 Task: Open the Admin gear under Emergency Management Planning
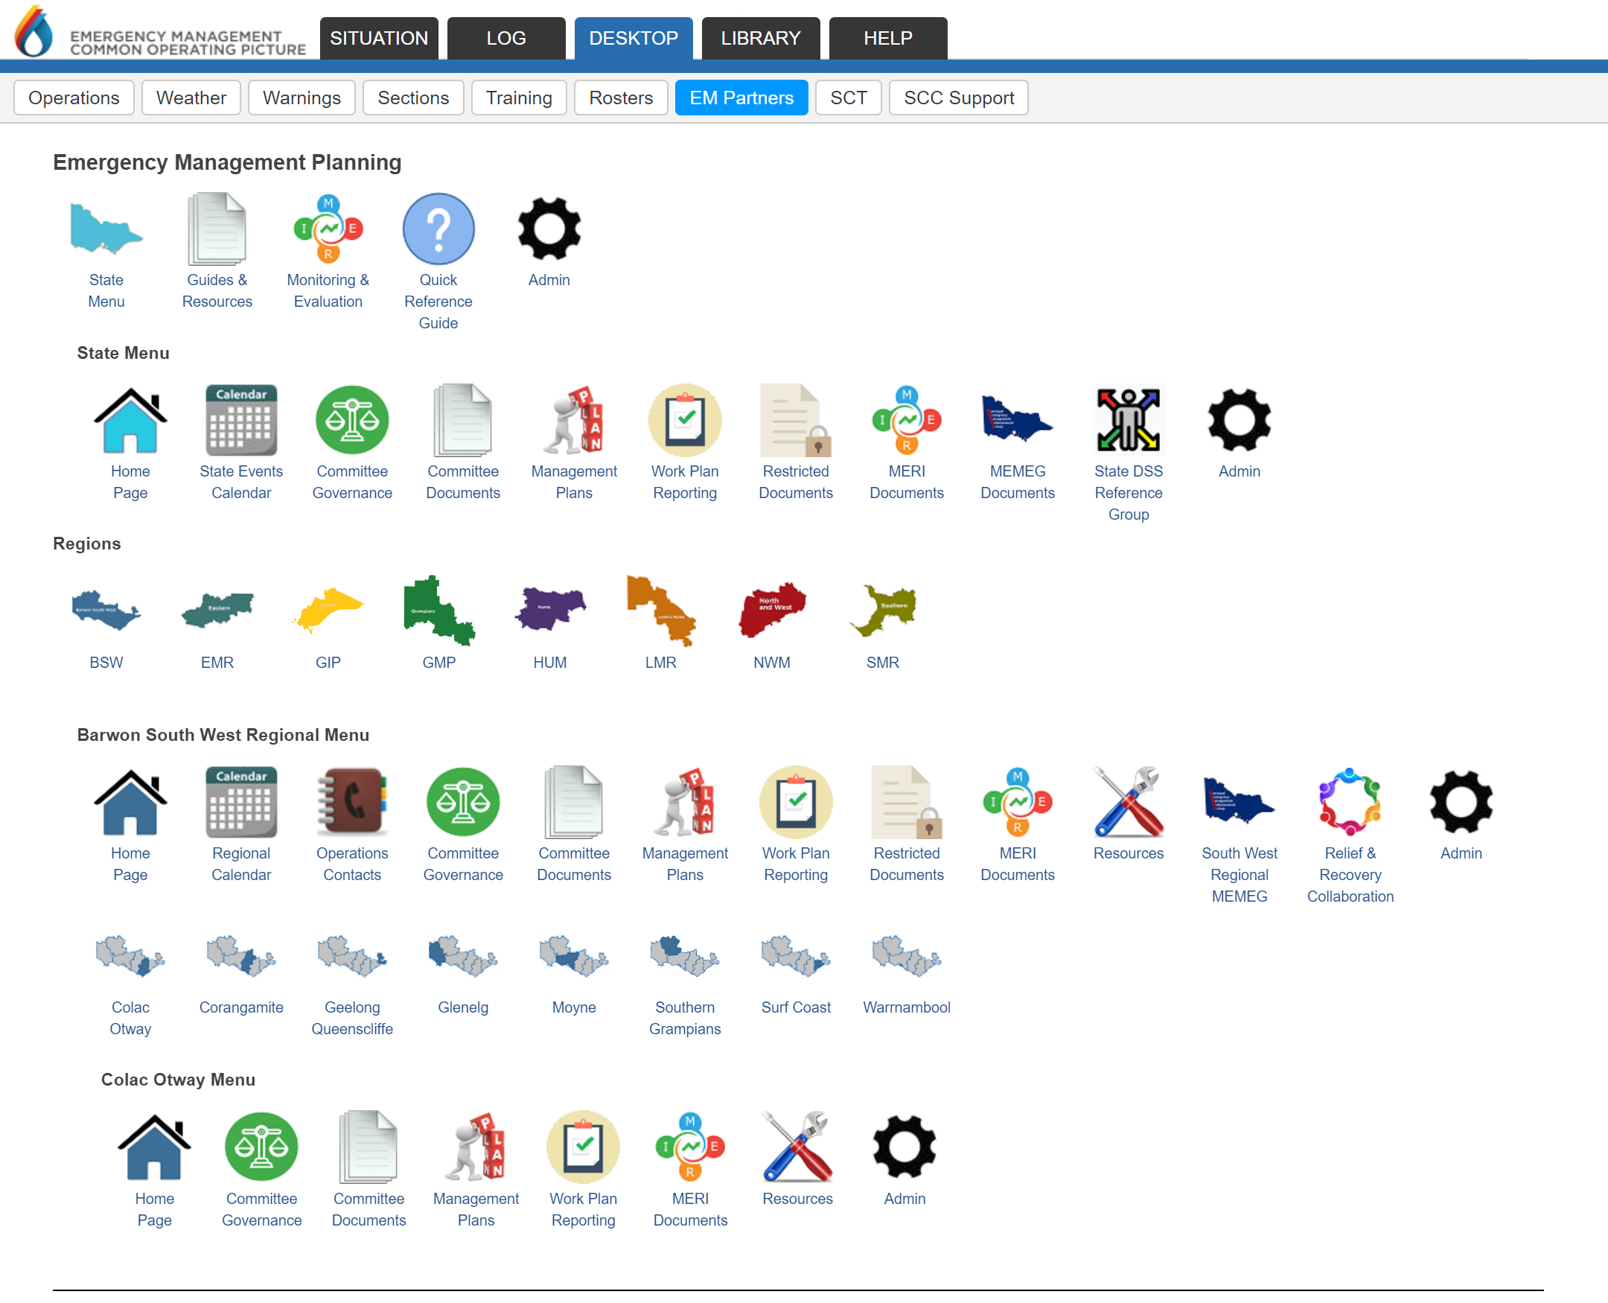pyautogui.click(x=549, y=229)
